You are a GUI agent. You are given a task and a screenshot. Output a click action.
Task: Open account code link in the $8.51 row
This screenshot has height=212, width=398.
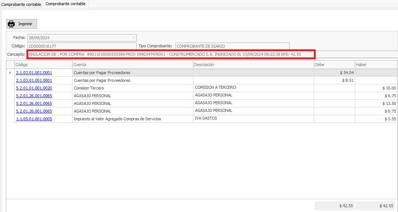pyautogui.click(x=34, y=81)
